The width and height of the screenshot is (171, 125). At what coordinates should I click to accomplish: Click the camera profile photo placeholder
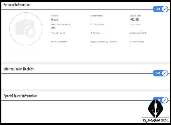pos(26,29)
